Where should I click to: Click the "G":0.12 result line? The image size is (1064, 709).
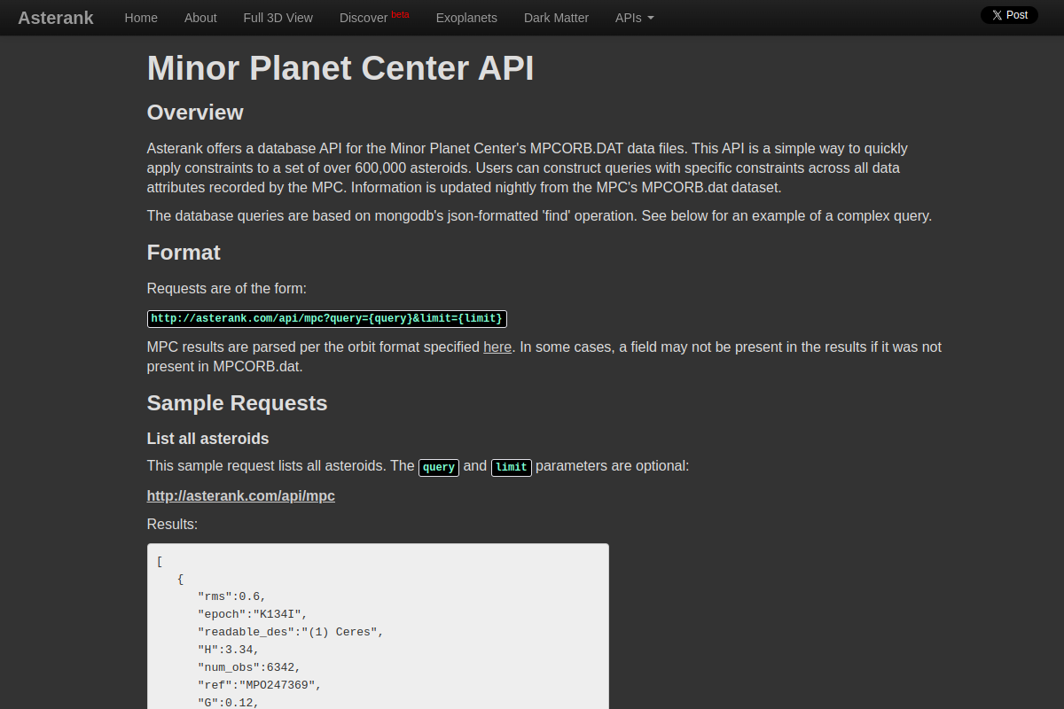coord(228,703)
